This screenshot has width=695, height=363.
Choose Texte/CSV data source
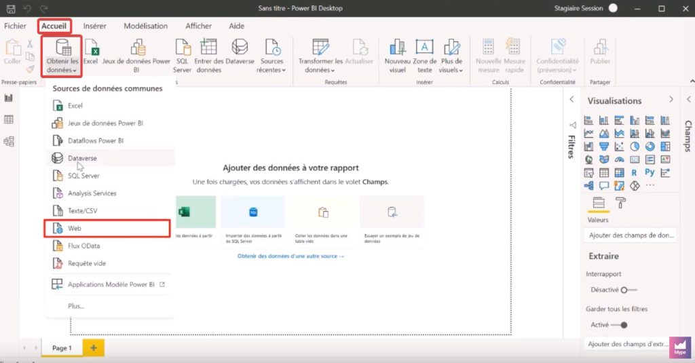111,210
